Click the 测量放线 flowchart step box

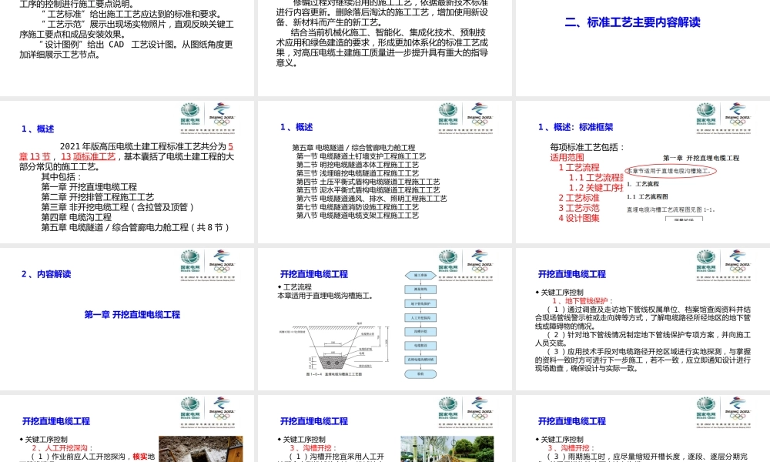click(x=420, y=290)
